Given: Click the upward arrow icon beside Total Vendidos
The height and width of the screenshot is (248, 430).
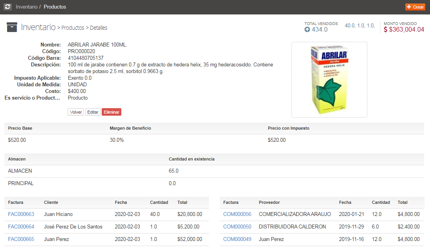Looking at the screenshot, I should click(x=307, y=29).
